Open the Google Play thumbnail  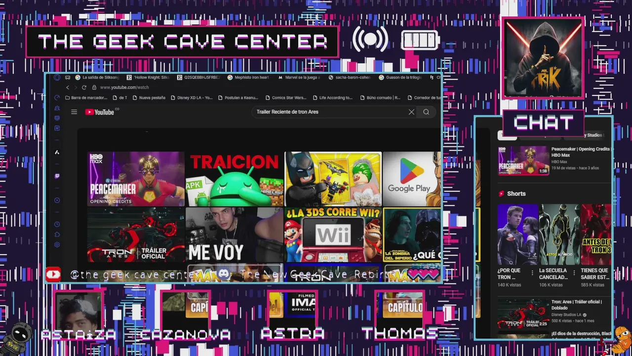click(412, 179)
